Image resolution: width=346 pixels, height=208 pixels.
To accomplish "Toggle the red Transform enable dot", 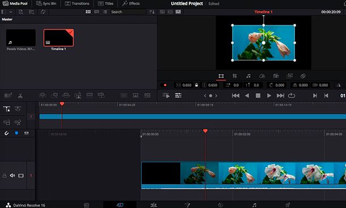I will click(x=165, y=85).
